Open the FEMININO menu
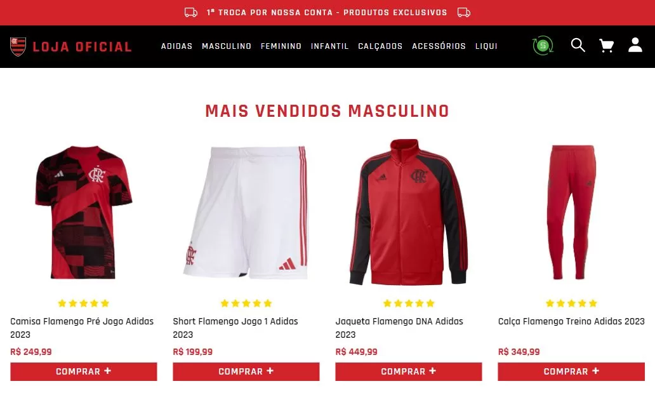The height and width of the screenshot is (393, 655). tap(281, 46)
